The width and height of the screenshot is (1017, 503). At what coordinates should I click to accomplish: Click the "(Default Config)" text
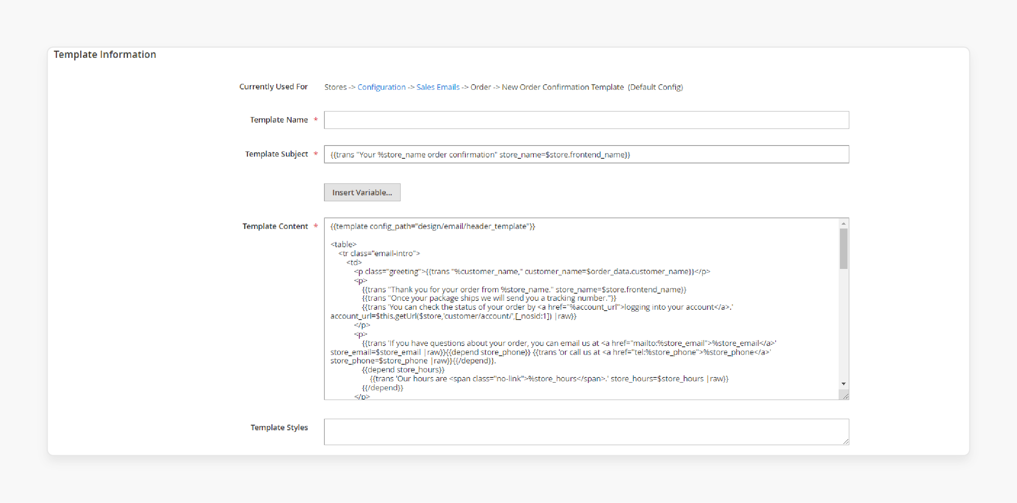[655, 87]
